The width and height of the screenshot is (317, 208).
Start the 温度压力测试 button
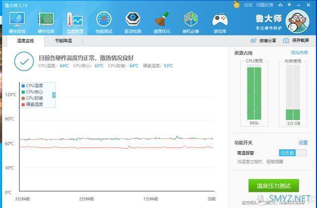(273, 186)
